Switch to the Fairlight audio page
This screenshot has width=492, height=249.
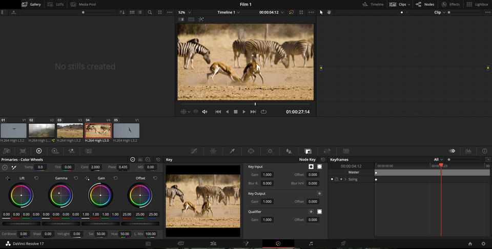(311, 243)
